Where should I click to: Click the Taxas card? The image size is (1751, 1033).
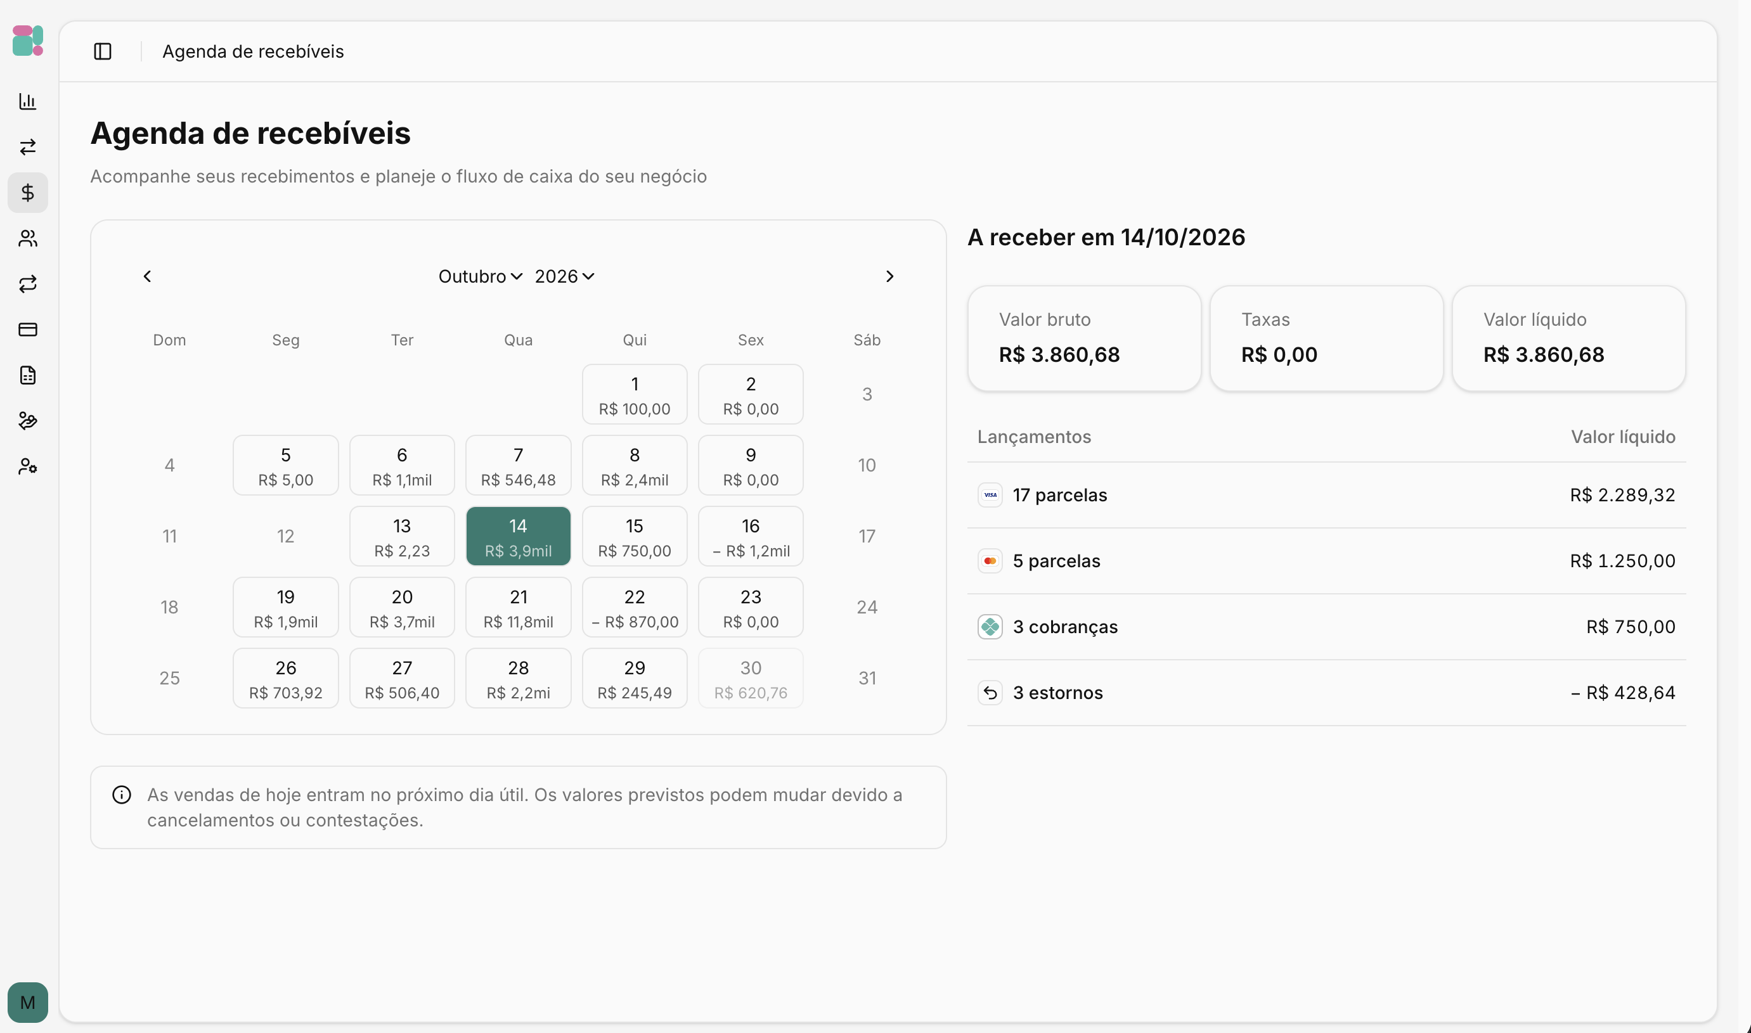(1326, 338)
